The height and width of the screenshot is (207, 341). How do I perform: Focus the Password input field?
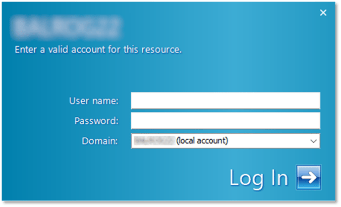coord(226,120)
